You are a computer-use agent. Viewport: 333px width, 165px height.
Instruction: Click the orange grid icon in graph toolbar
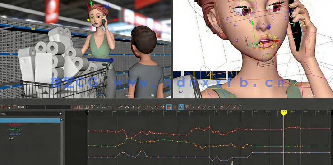[4, 107]
